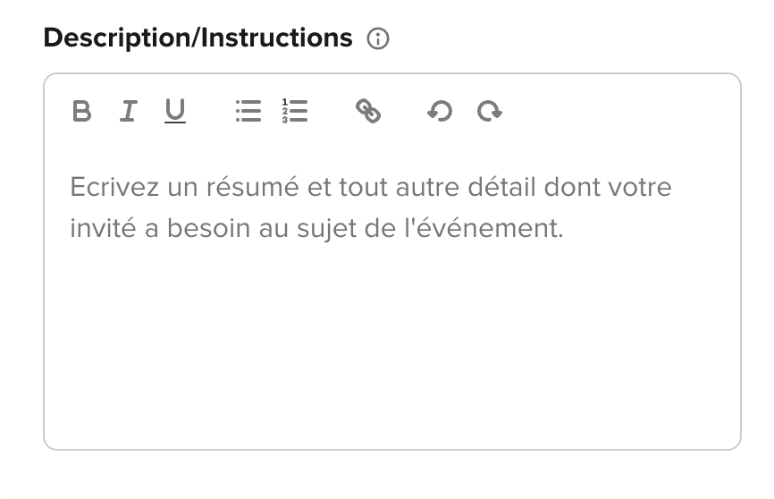The height and width of the screenshot is (499, 774).
Task: Turn on bold text style
Action: pos(82,111)
